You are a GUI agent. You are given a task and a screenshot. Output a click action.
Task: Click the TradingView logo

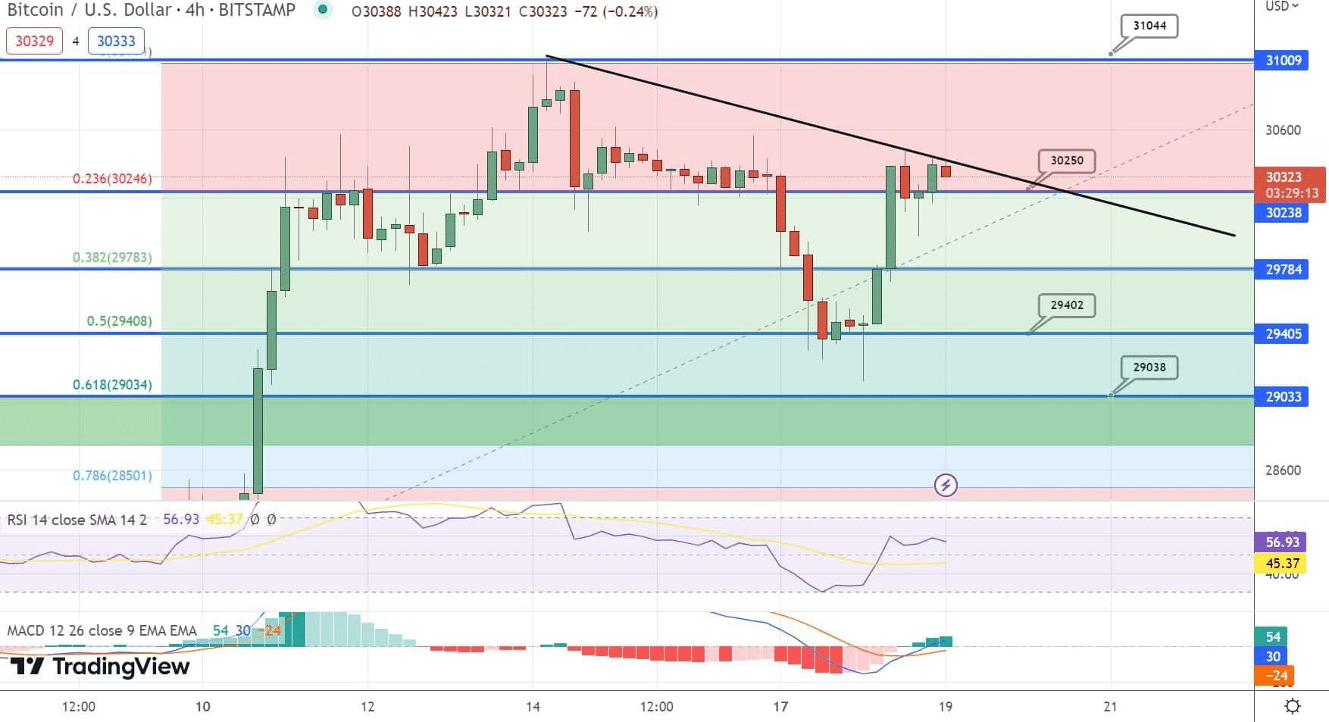pyautogui.click(x=99, y=666)
